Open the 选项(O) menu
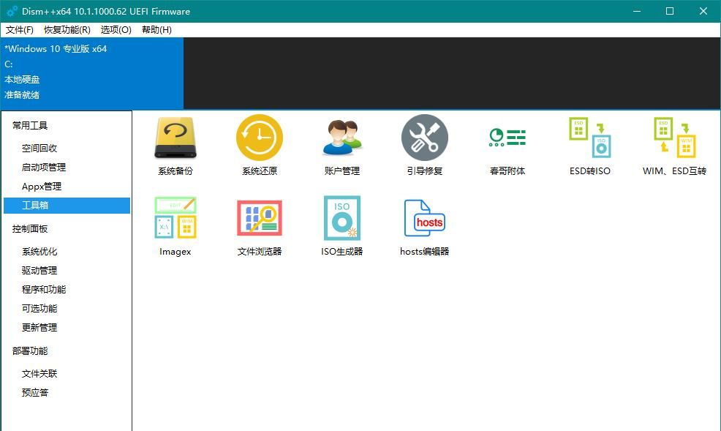Viewport: 721px width, 431px height. pos(116,30)
